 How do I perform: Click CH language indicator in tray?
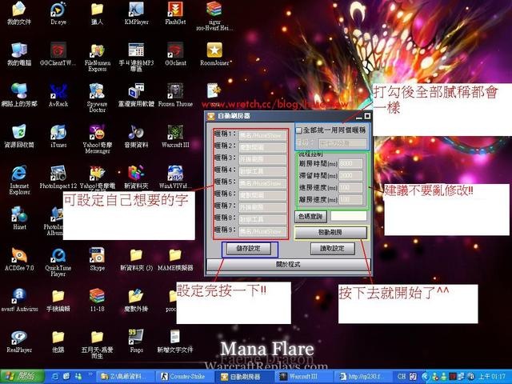click(x=402, y=377)
